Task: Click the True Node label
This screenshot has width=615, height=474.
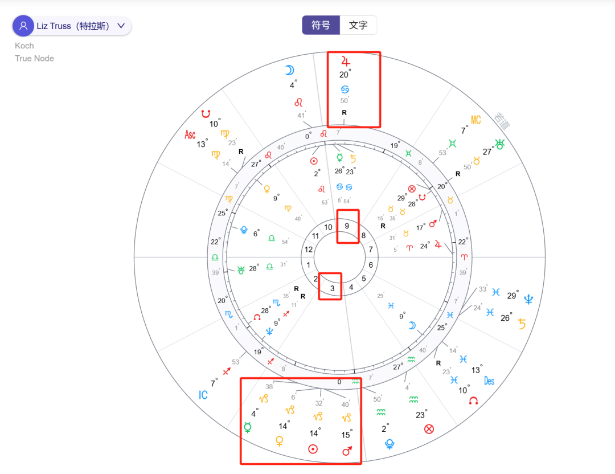Action: pyautogui.click(x=34, y=58)
